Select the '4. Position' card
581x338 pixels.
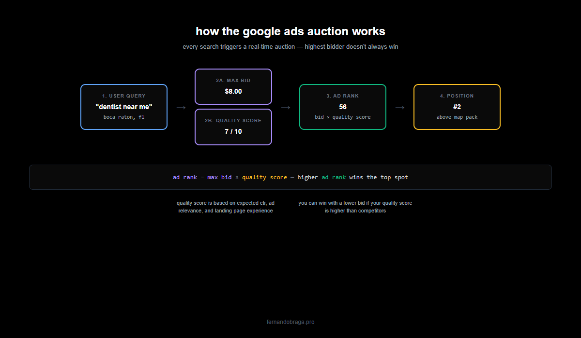457,107
